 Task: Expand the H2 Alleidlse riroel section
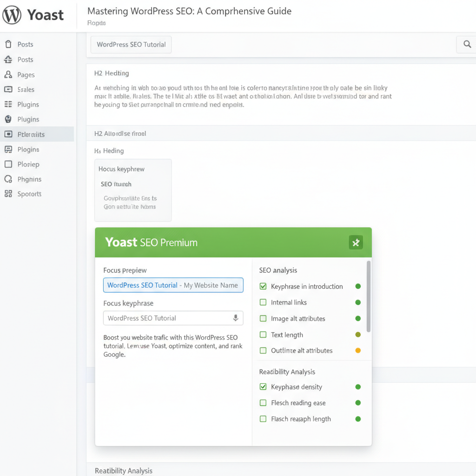pos(281,133)
